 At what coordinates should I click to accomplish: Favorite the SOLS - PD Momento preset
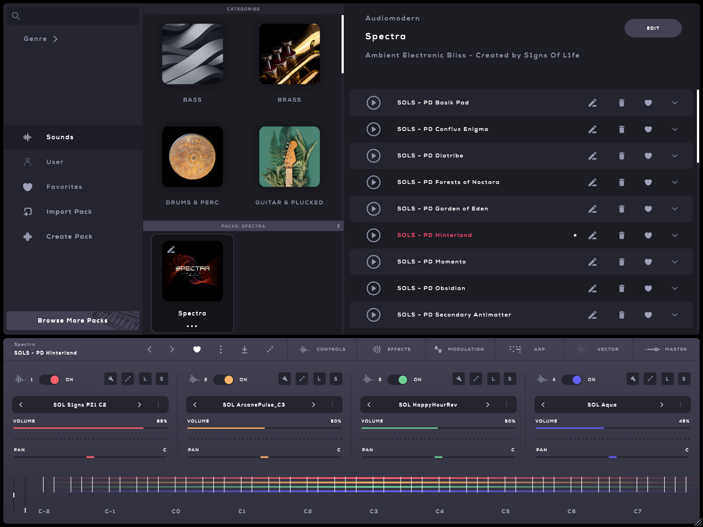[648, 262]
